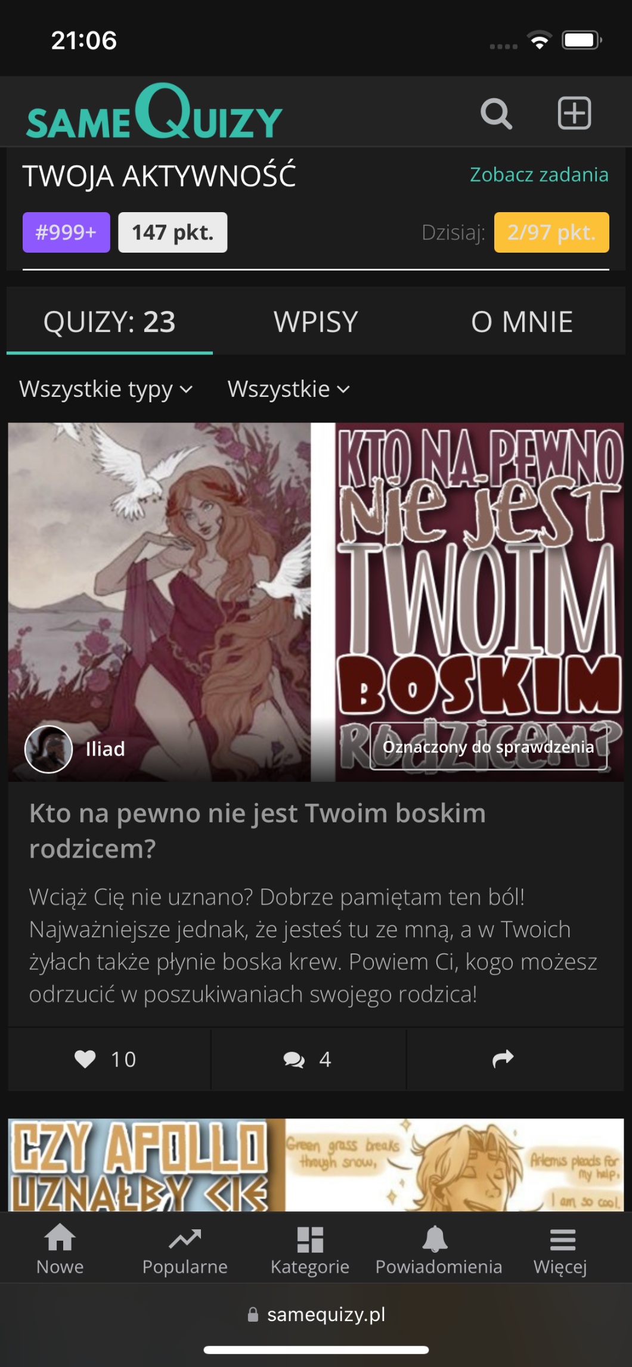Open the search magnifier icon
The height and width of the screenshot is (1367, 632).
click(496, 113)
